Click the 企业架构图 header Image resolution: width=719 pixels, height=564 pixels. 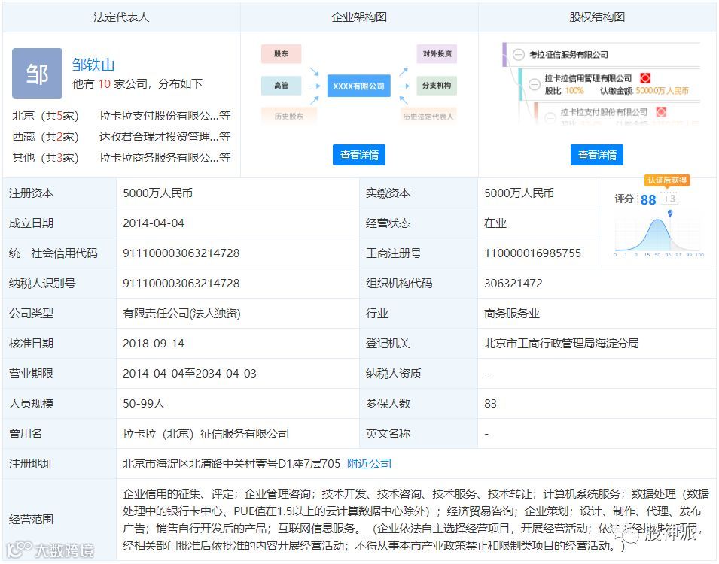point(359,17)
